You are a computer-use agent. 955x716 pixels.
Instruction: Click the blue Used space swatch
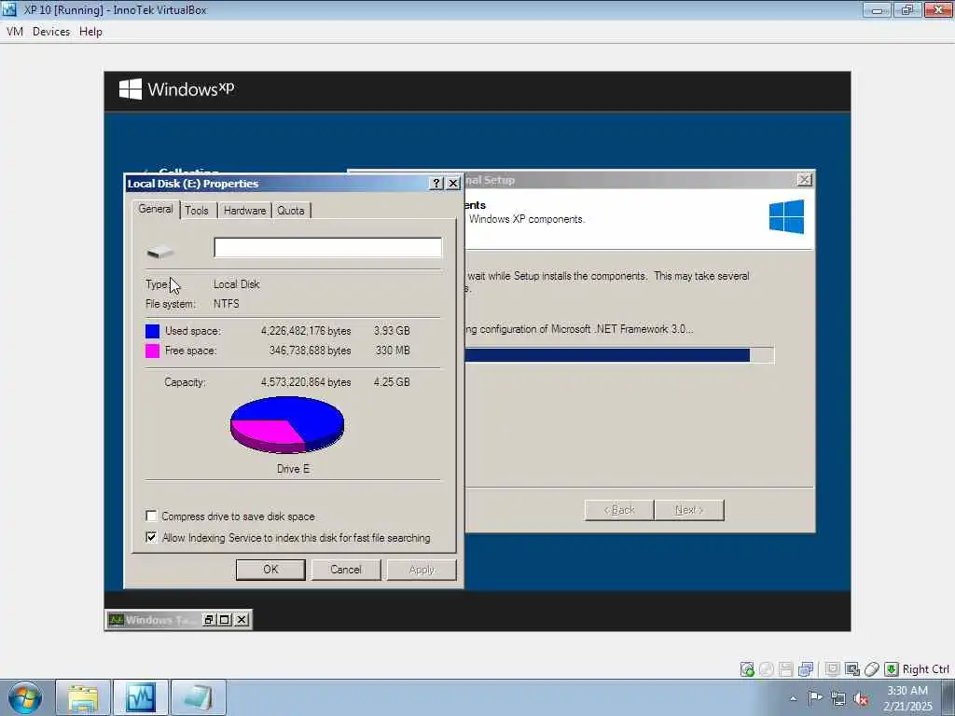tap(152, 331)
